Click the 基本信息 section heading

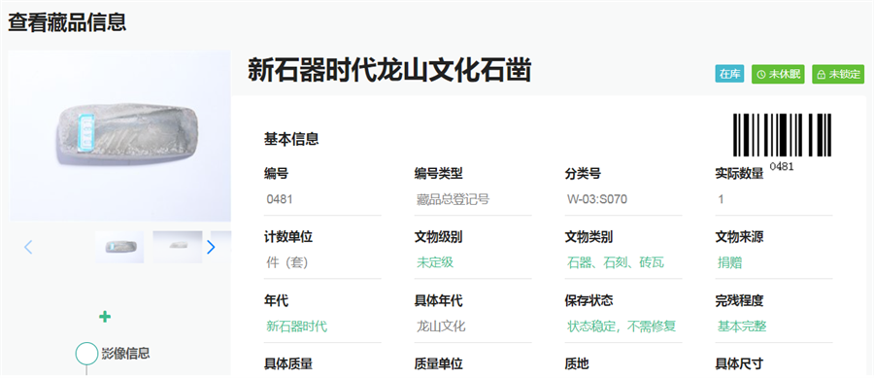coord(291,139)
